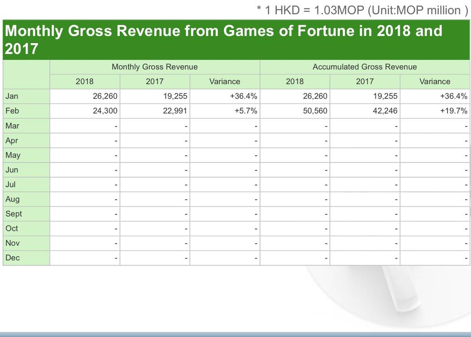Select the +19.7% accumulated variance cell
The image size is (471, 337).
tap(454, 111)
